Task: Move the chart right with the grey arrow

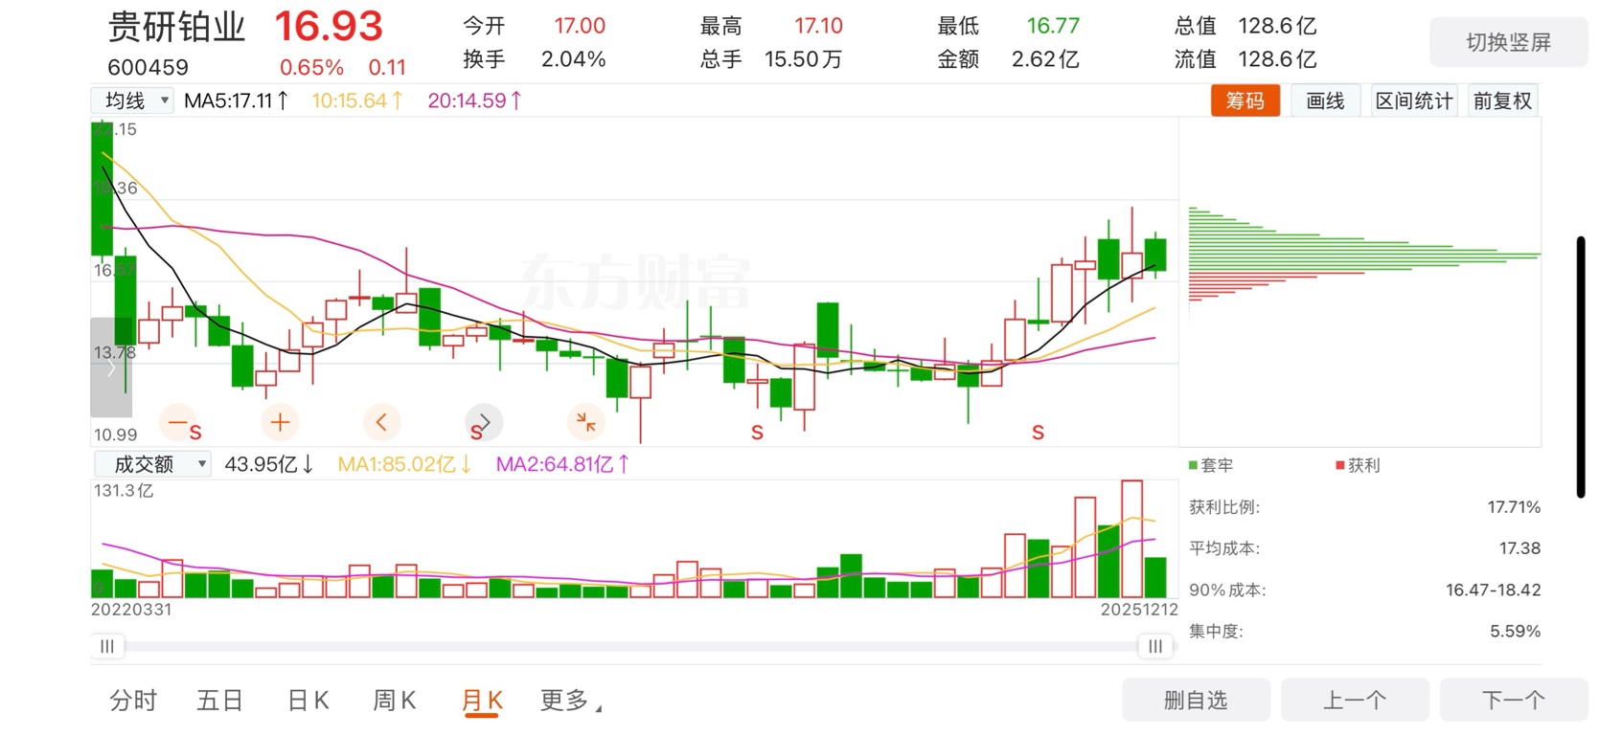Action: (x=484, y=422)
